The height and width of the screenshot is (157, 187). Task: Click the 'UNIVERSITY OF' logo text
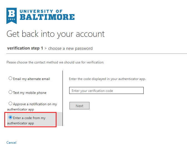(x=41, y=11)
